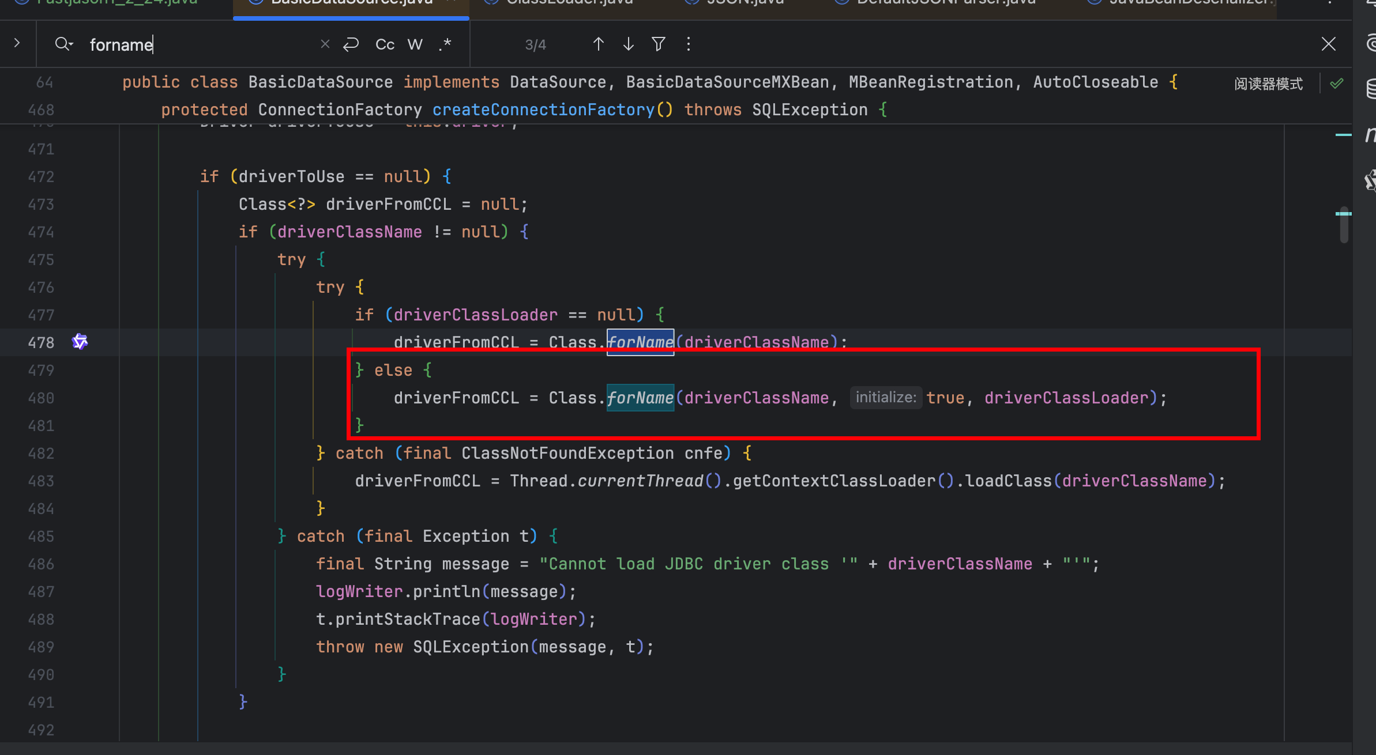Screen dimensions: 1376x755
Task: Go to next search occurrence arrow
Action: (x=629, y=44)
